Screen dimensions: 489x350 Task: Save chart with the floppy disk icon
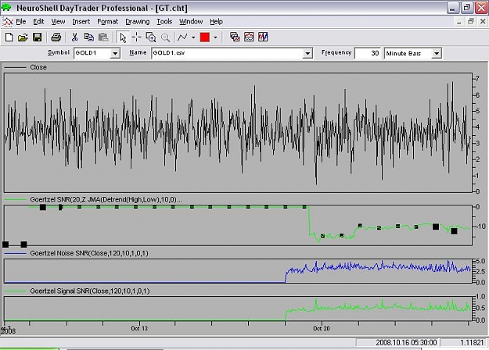tap(37, 37)
